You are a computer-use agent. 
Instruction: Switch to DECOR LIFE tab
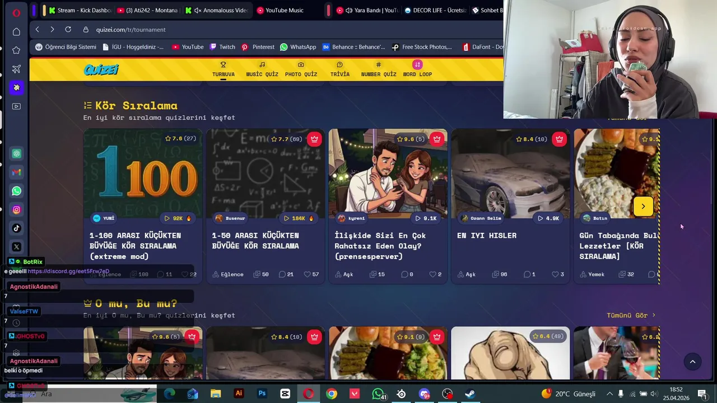click(x=436, y=10)
